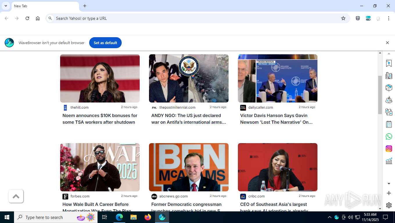The width and height of the screenshot is (395, 223).
Task: Click the forward navigation arrow
Action: (x=17, y=18)
